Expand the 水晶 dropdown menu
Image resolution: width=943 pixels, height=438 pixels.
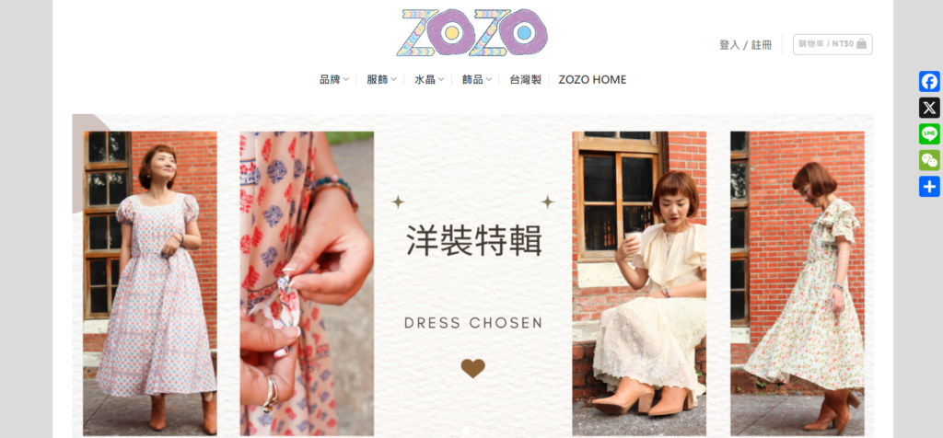tap(429, 79)
